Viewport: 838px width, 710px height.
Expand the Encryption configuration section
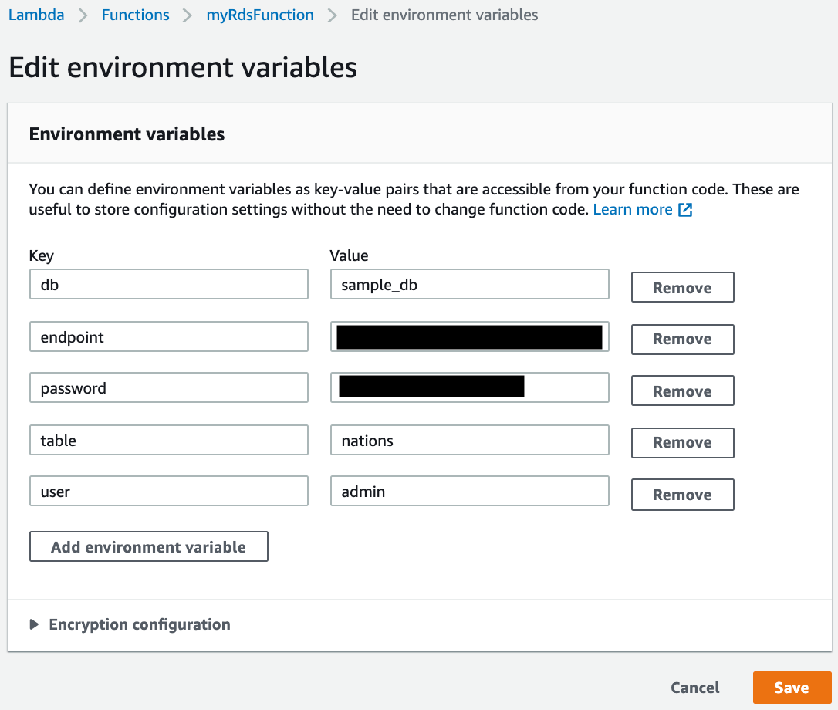coord(138,624)
